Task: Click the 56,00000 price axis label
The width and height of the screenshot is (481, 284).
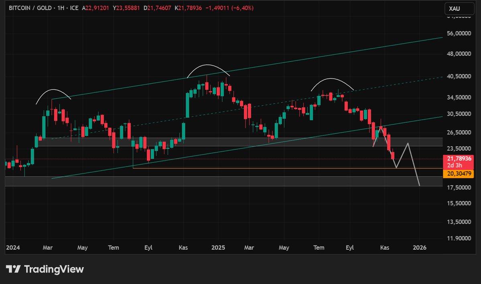Action: (459, 33)
